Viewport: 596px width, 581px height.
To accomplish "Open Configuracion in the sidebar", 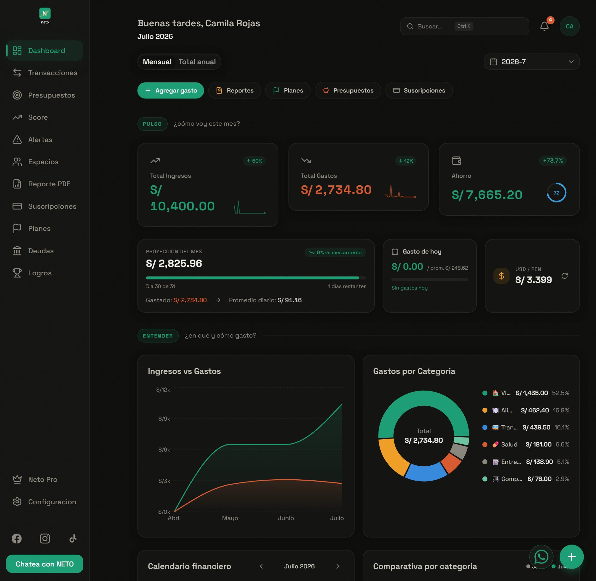I will click(x=45, y=502).
